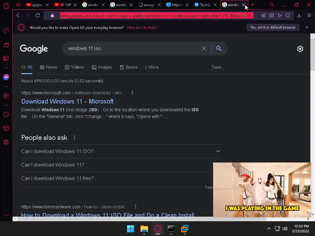Open the terminal window from taskbar
Viewport: 315px width, 236px height.
(171, 229)
